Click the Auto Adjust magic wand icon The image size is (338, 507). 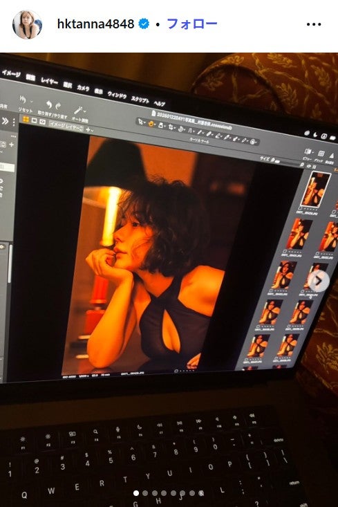tap(78, 110)
